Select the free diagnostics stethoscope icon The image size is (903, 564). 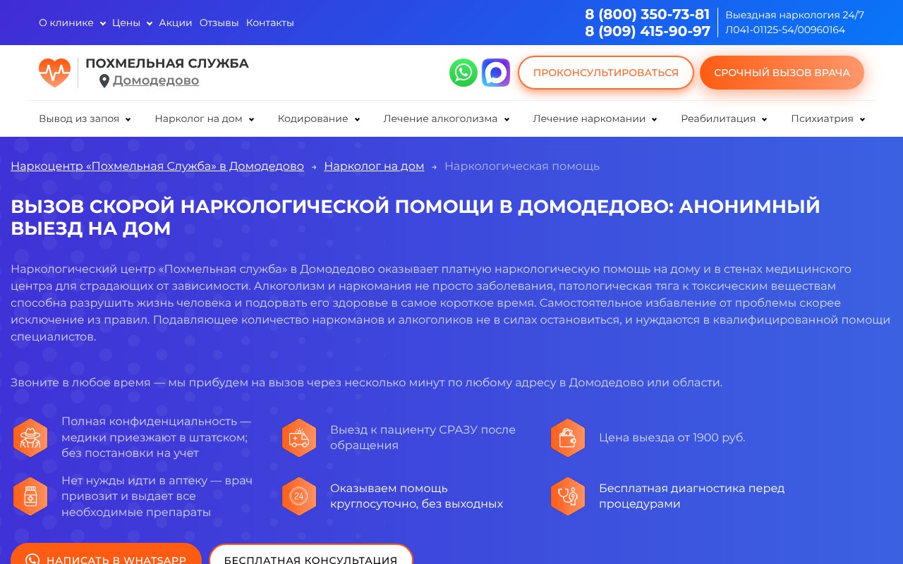[x=568, y=496]
